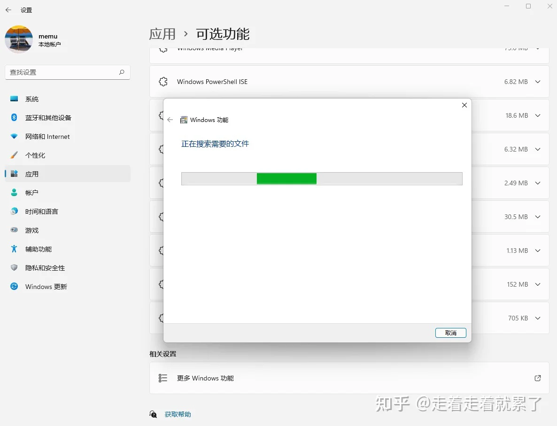557x426 pixels.
Task: Click the 隐私和安全性 shield icon
Action: pos(14,267)
